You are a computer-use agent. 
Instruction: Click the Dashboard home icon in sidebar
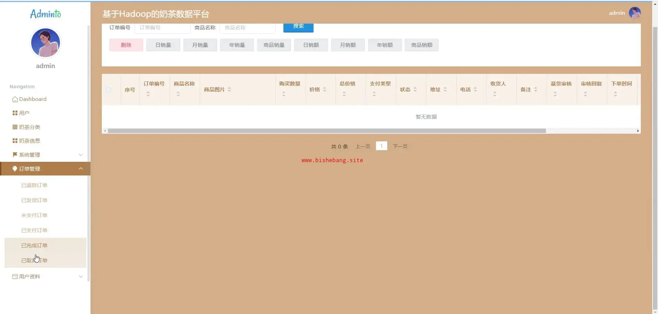(15, 99)
